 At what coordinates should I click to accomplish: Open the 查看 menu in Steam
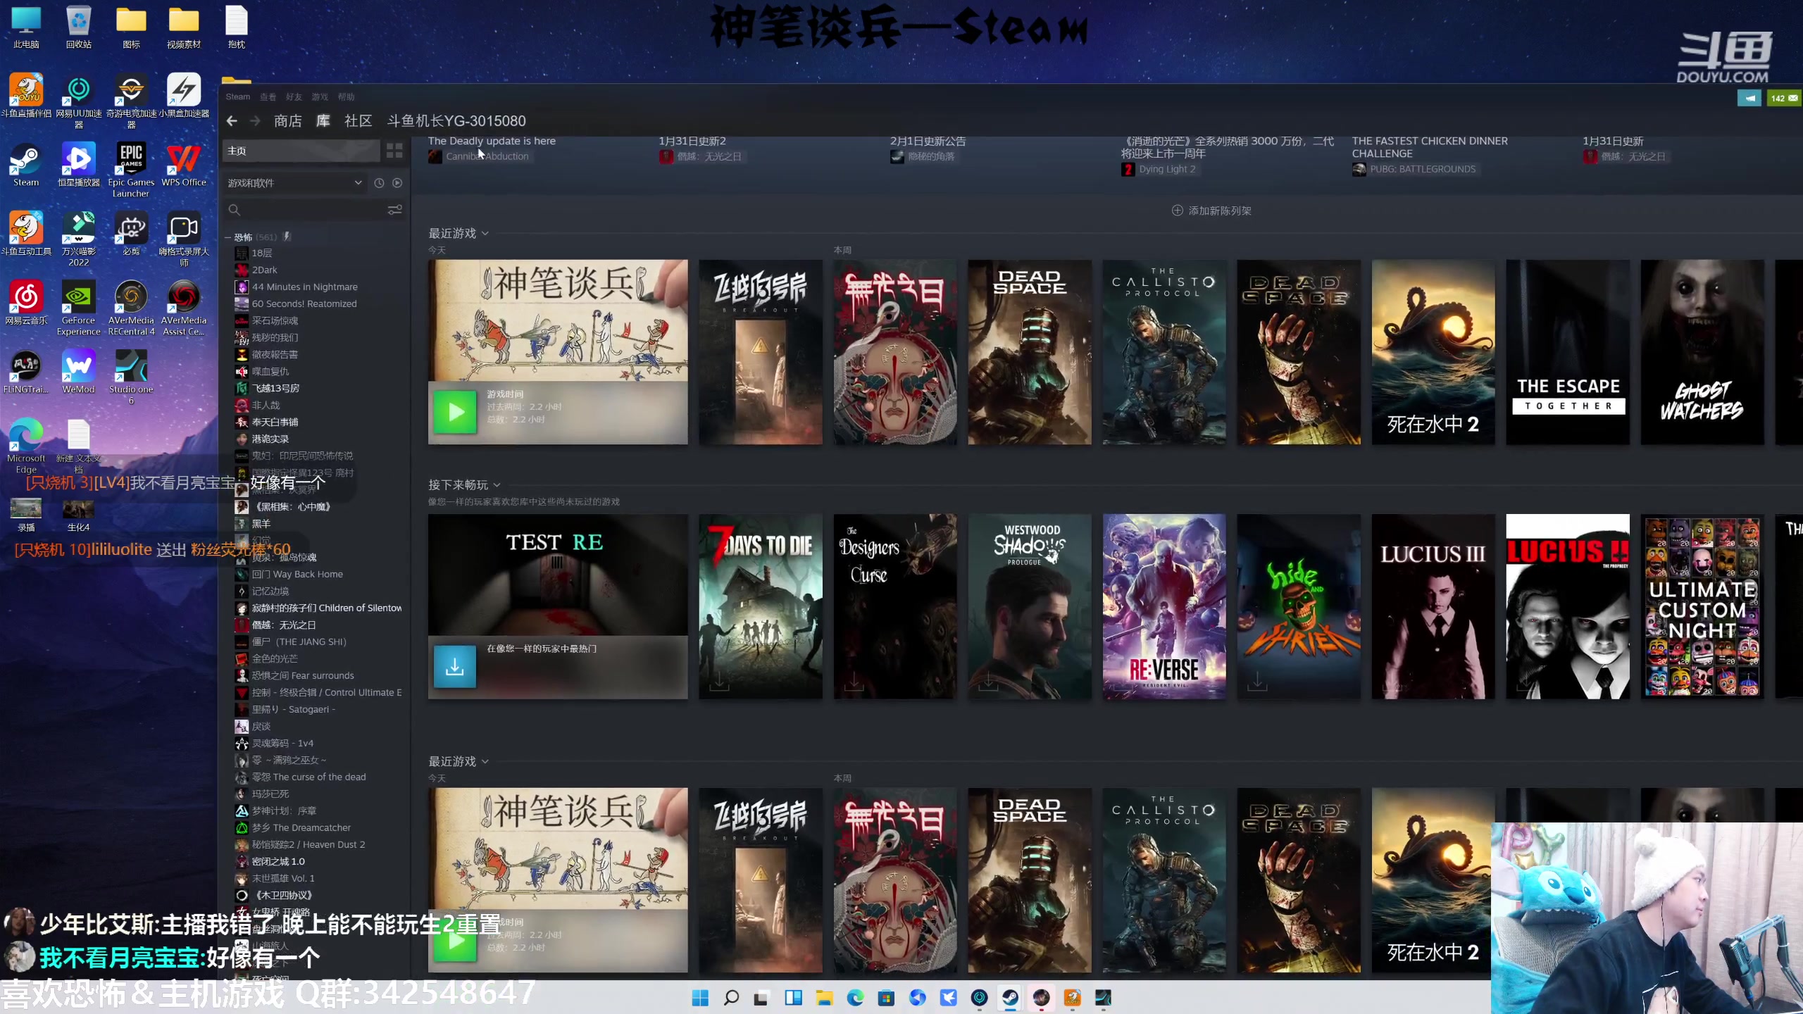(268, 96)
